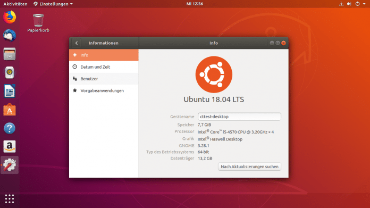
Task: Click the power icon in top bar
Action: [x=357, y=4]
